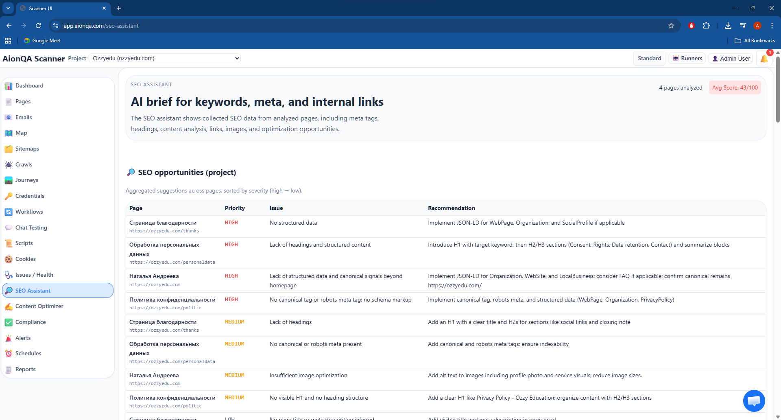Click the Cookies icon in sidebar
781x420 pixels.
coord(9,259)
